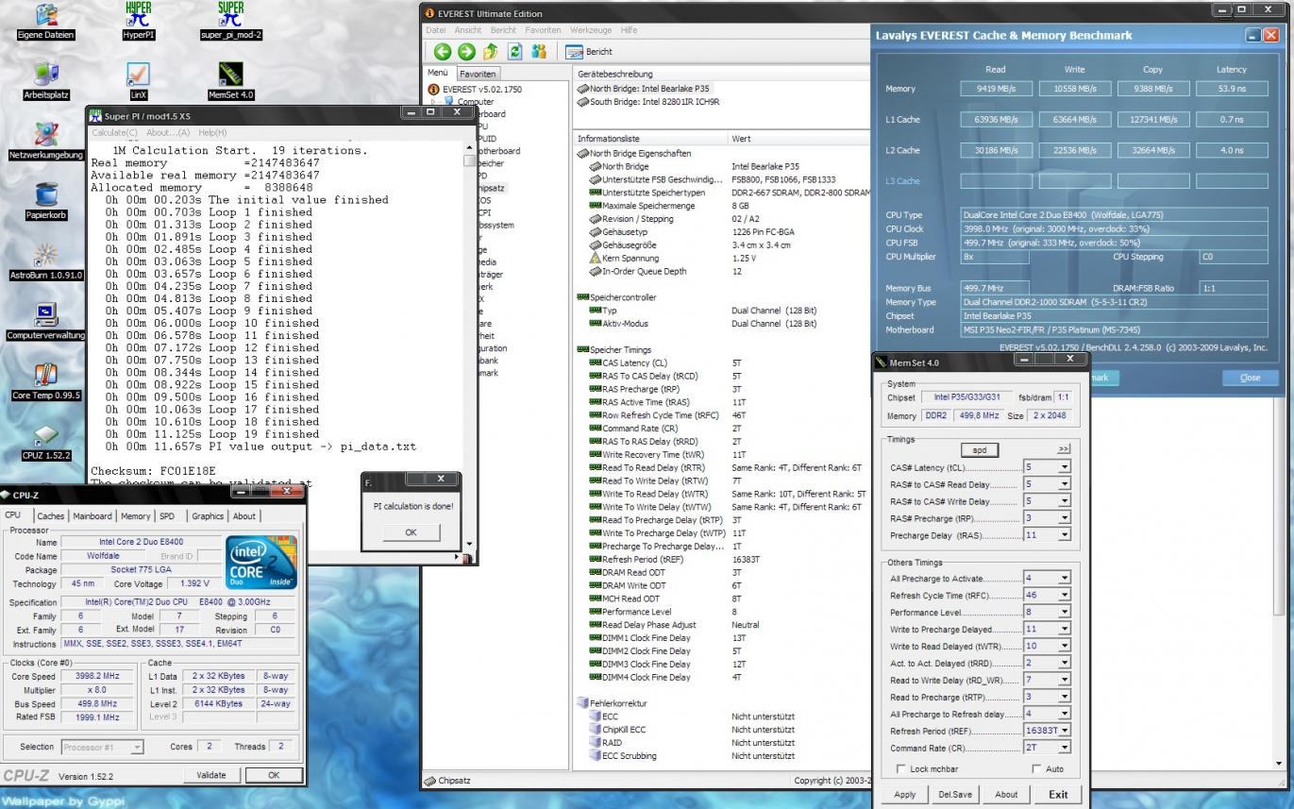Enable the Auto checkbox in MemSet
This screenshot has width=1294, height=809.
pyautogui.click(x=1037, y=769)
